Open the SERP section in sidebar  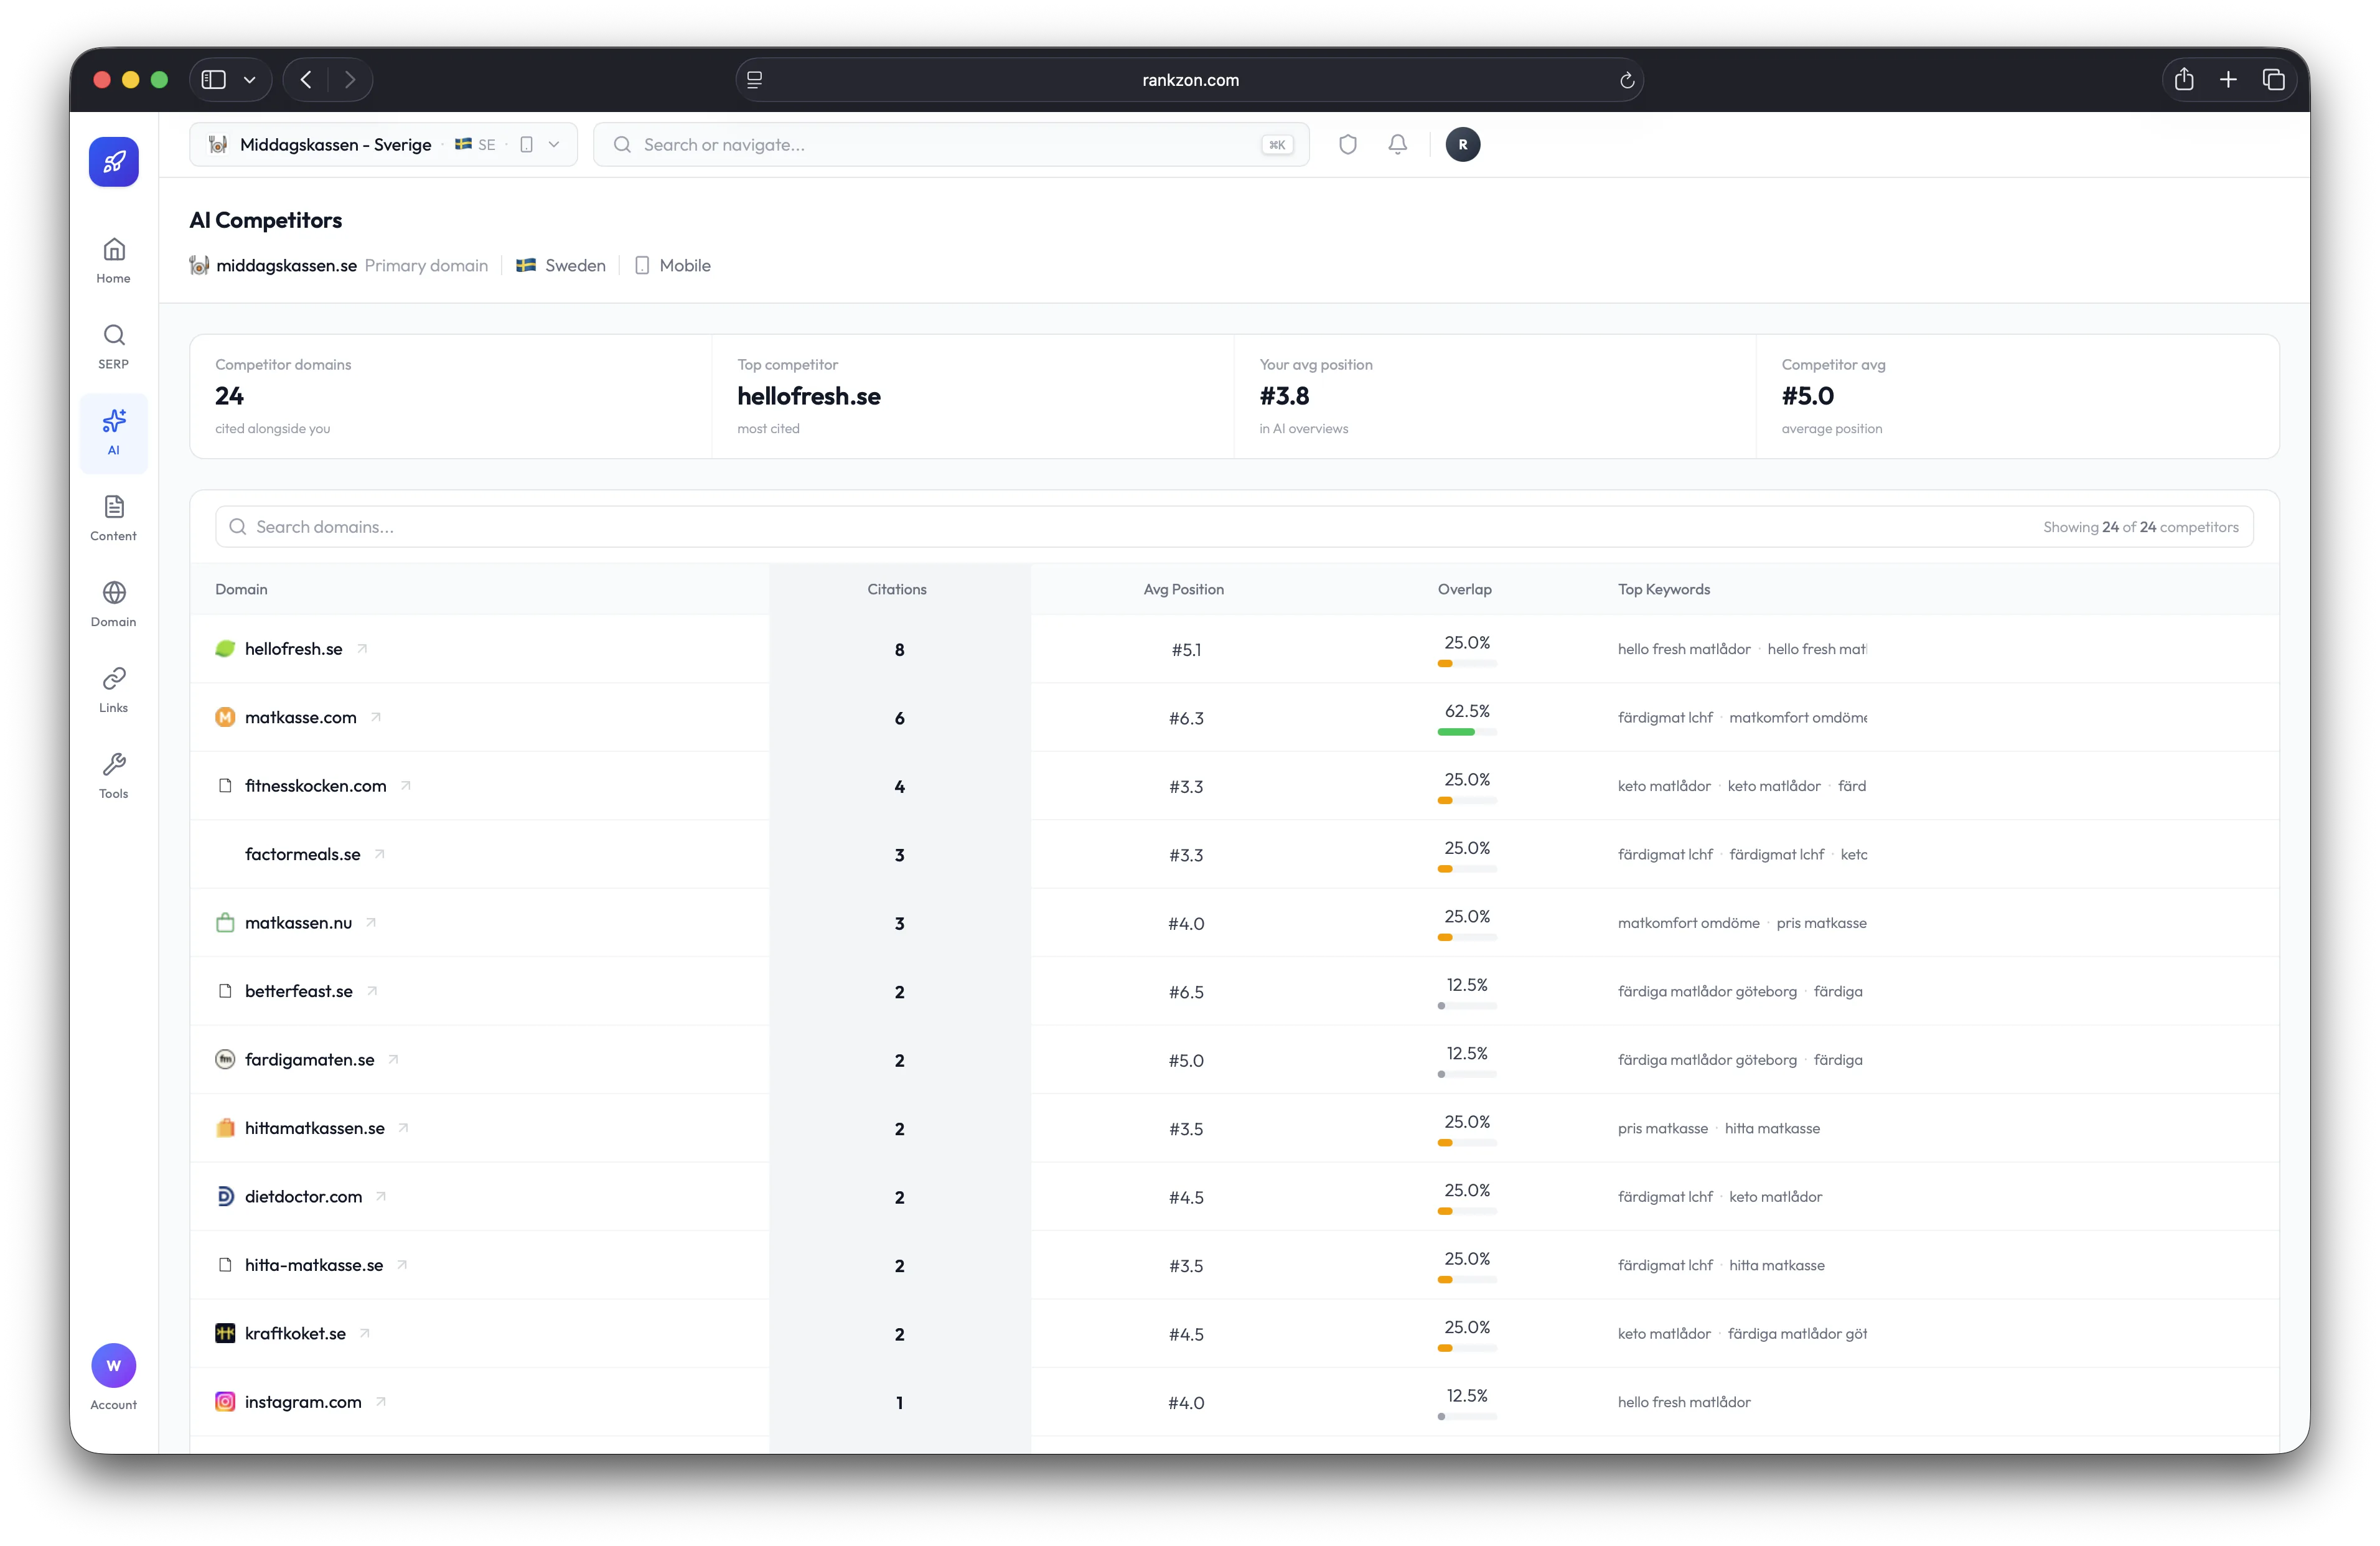pyautogui.click(x=114, y=346)
